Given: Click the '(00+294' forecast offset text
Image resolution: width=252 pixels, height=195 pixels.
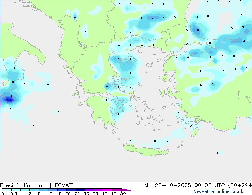Looking at the screenshot, I should (x=240, y=185).
